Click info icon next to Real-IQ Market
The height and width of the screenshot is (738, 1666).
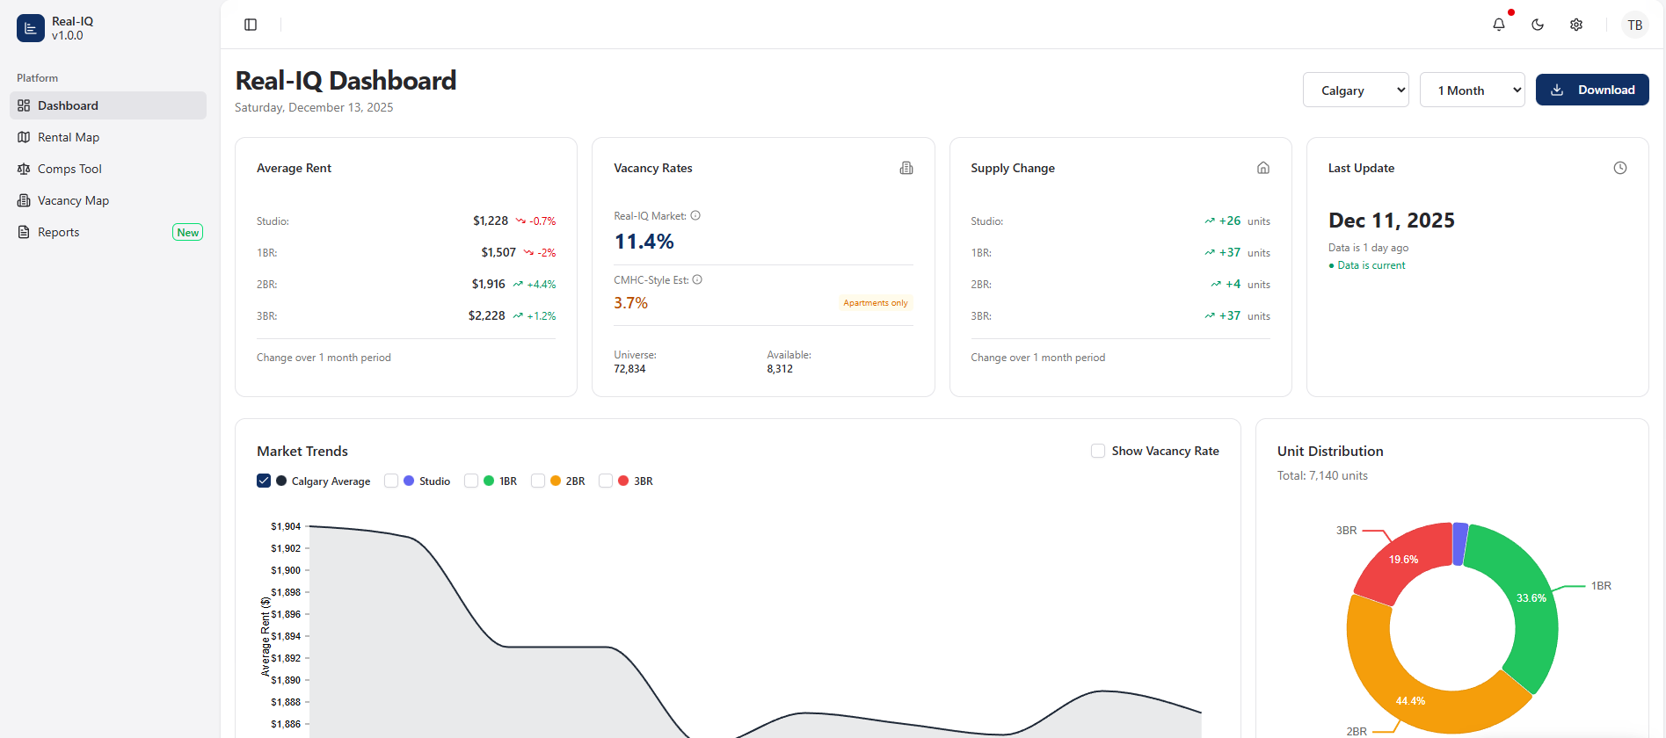pos(695,215)
